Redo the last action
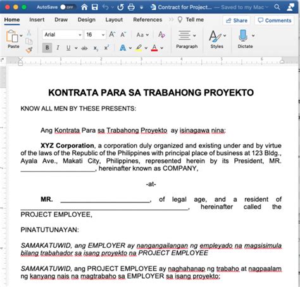This screenshot has width=300, height=287. click(120, 7)
